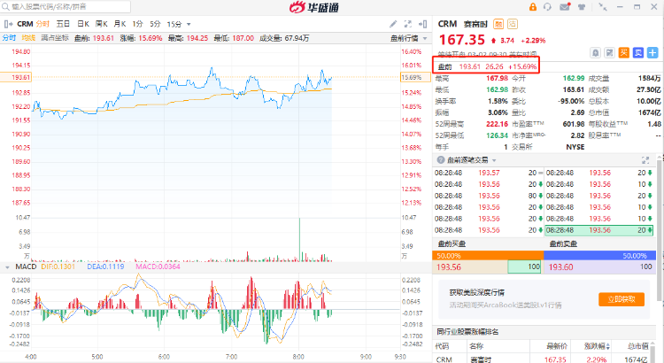Image resolution: width=664 pixels, height=363 pixels.
Task: Click the DEA:0.1119 value
Action: (105, 266)
